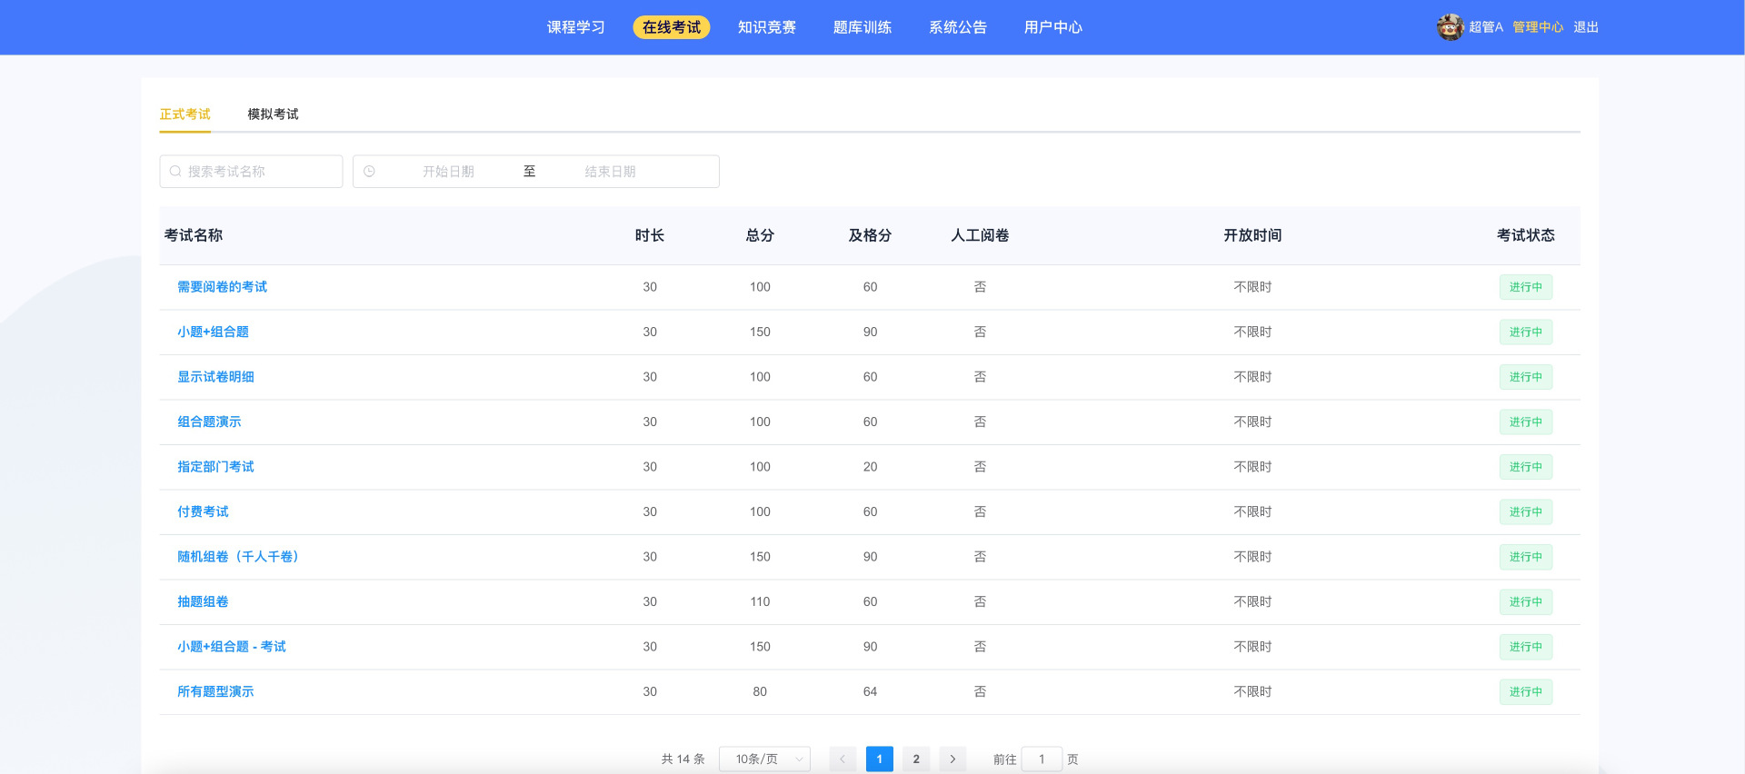Click 否 in 显示试卷明细 row

coord(980,377)
